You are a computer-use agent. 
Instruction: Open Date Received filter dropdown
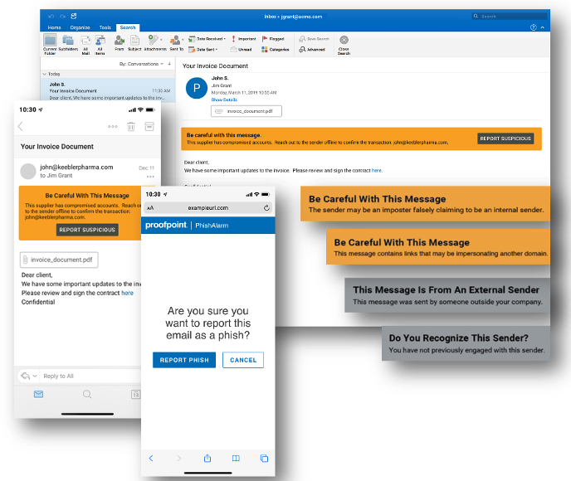tap(207, 39)
